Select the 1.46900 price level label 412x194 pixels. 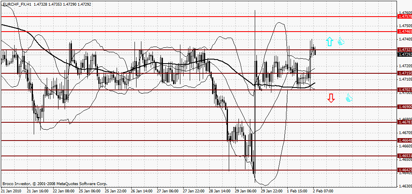click(x=405, y=107)
